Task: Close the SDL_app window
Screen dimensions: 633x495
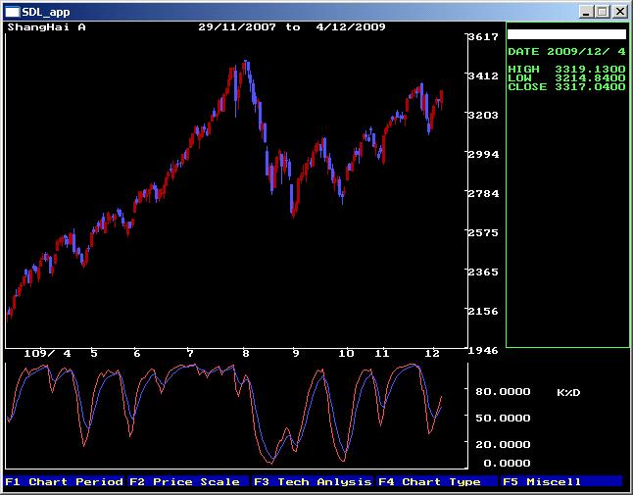Action: 619,12
